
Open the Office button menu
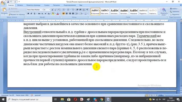coord(3,3)
